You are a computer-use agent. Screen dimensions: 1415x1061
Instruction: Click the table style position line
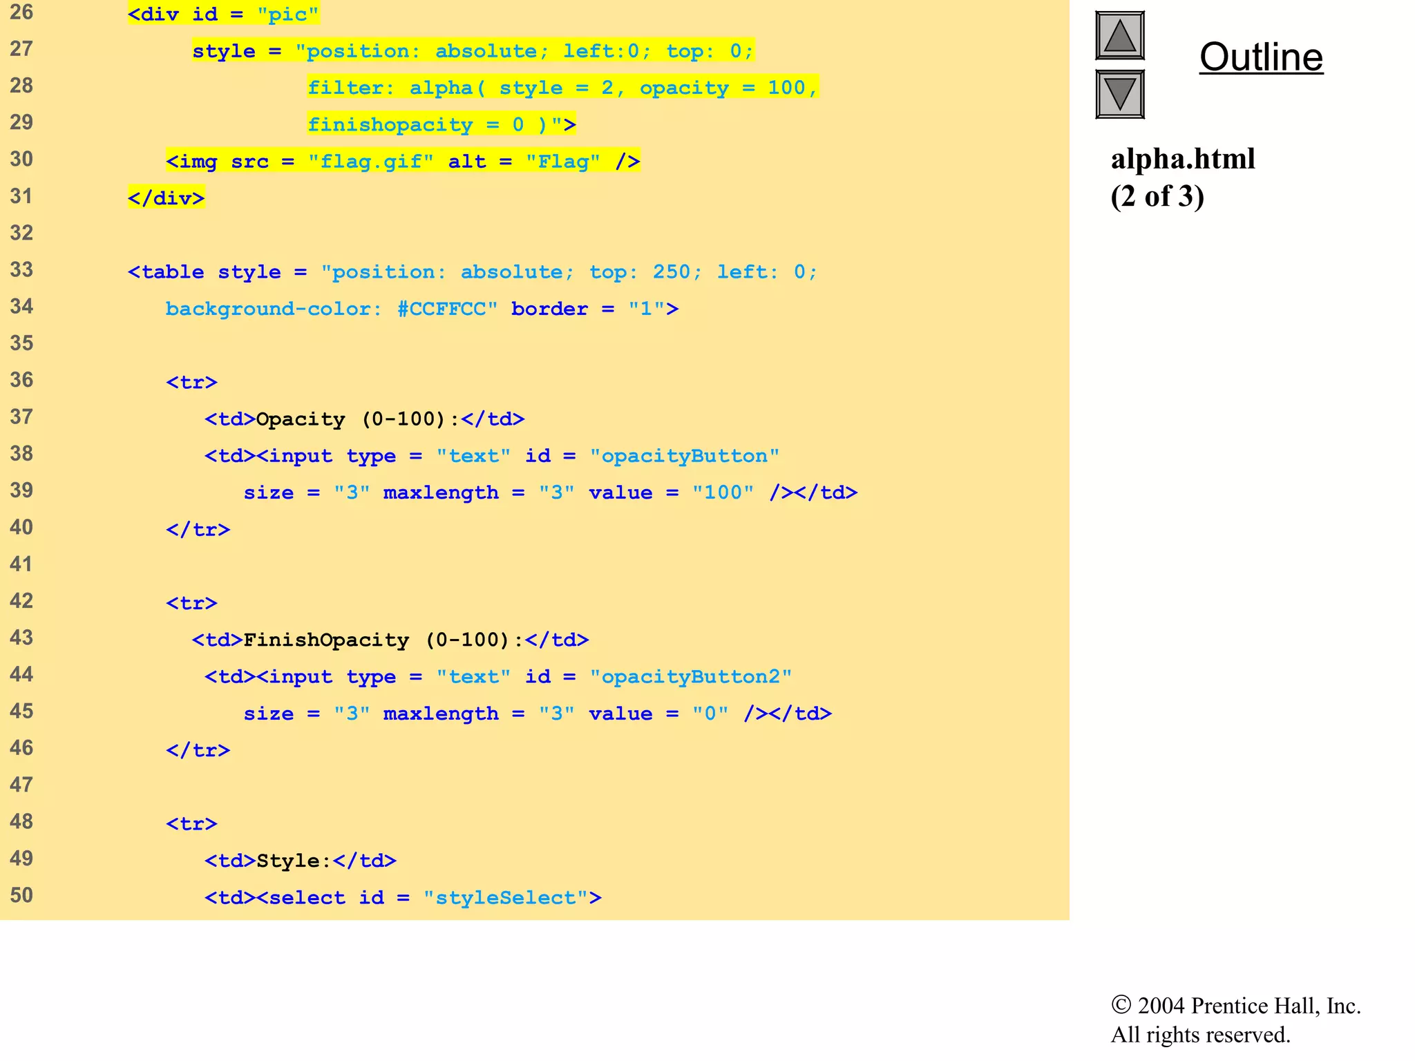click(472, 272)
